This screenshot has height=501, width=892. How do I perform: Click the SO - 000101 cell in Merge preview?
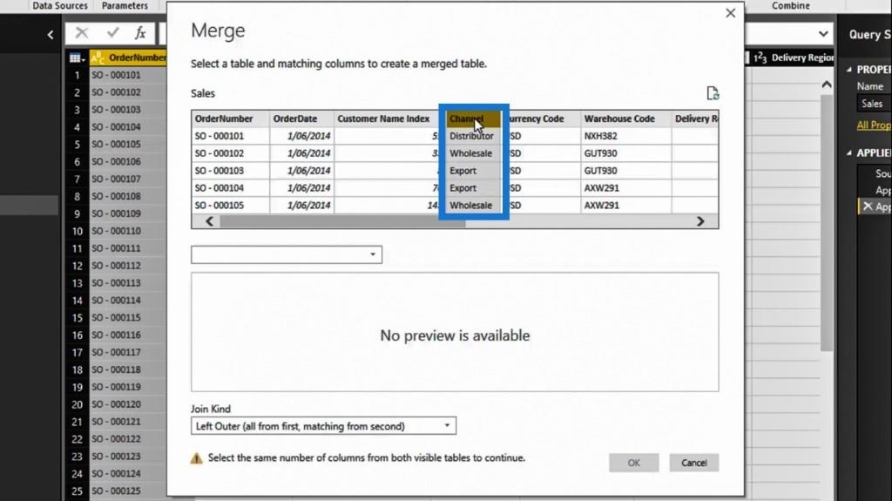[230, 136]
